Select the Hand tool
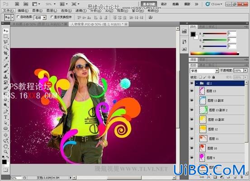 (6, 146)
